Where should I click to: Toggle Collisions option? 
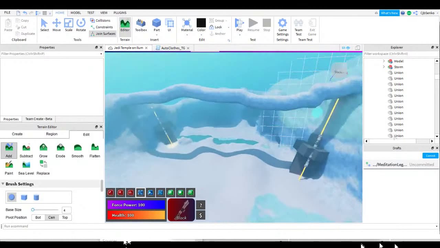pyautogui.click(x=100, y=20)
